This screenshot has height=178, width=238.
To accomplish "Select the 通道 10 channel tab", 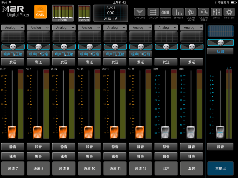I will point(89,168).
